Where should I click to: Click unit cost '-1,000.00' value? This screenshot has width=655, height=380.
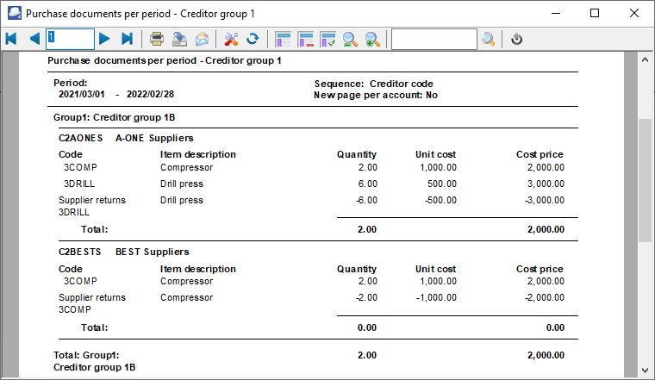(436, 297)
